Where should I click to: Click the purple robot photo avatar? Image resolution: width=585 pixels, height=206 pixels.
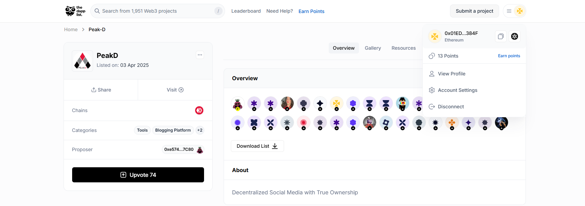pos(370,122)
